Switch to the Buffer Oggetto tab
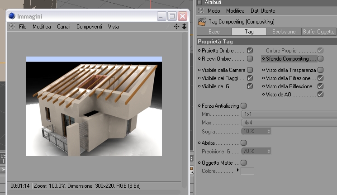The image size is (337, 195). click(x=318, y=32)
